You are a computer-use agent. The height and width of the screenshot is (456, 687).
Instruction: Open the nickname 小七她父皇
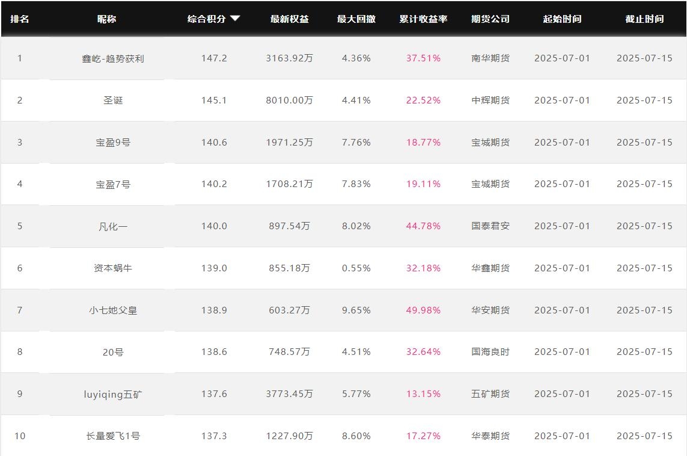pyautogui.click(x=113, y=310)
